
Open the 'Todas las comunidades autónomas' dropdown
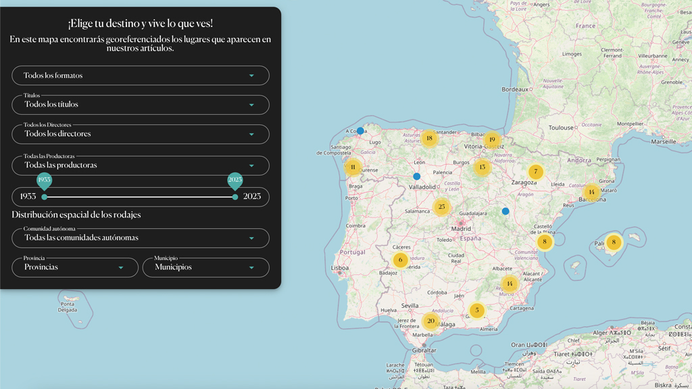(x=141, y=238)
